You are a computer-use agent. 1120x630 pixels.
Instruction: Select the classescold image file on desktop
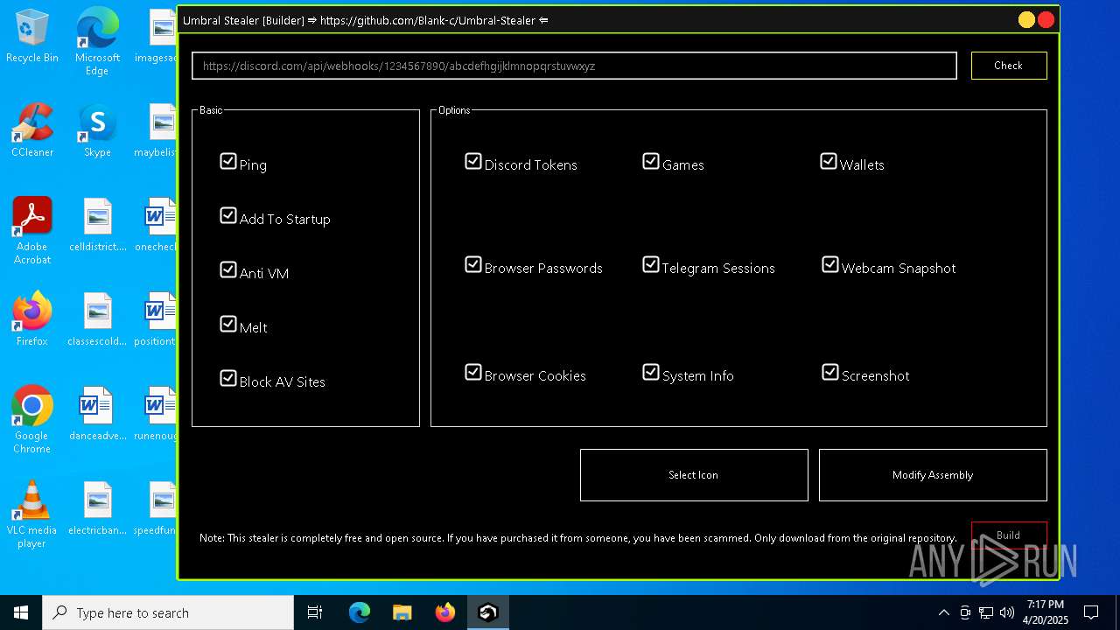coord(97,319)
